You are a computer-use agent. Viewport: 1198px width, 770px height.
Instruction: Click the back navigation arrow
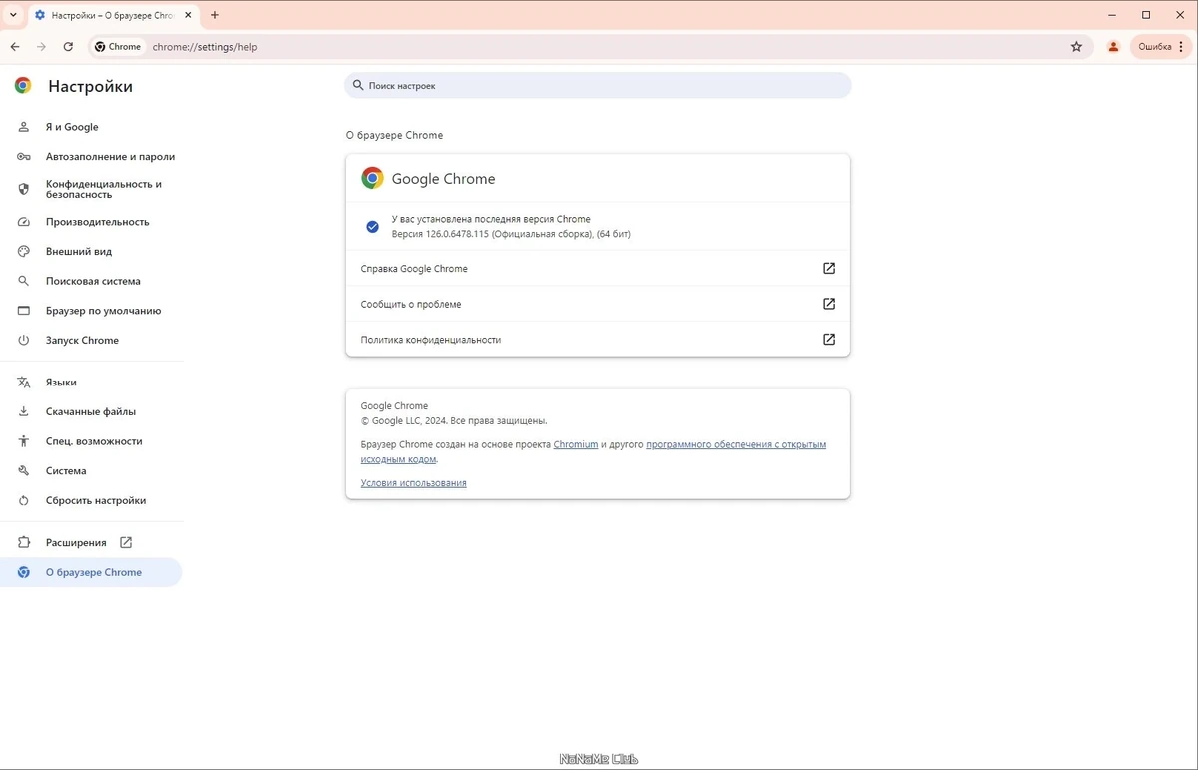[15, 47]
